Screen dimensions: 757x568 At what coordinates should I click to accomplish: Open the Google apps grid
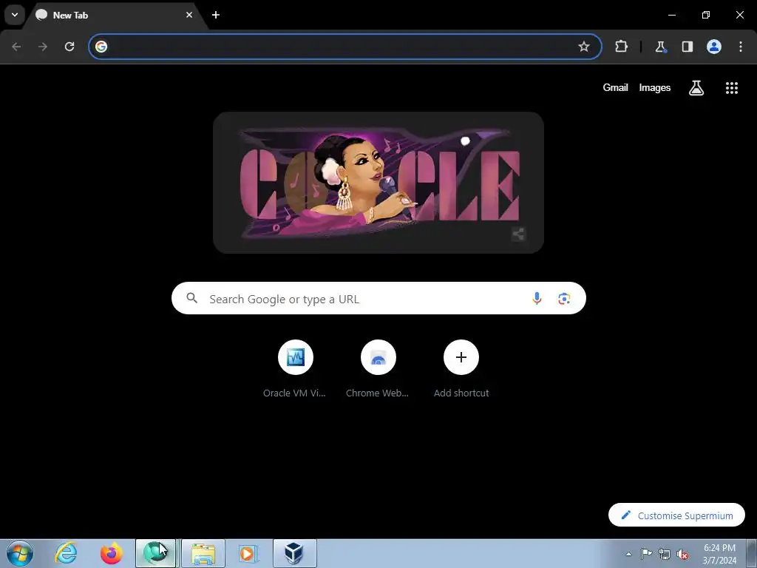pyautogui.click(x=731, y=87)
